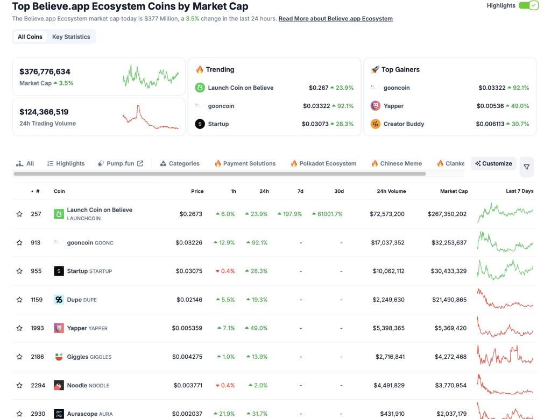Screen dimensions: 551x419
Task: Select the Chinese Meme category tab
Action: pyautogui.click(x=397, y=163)
